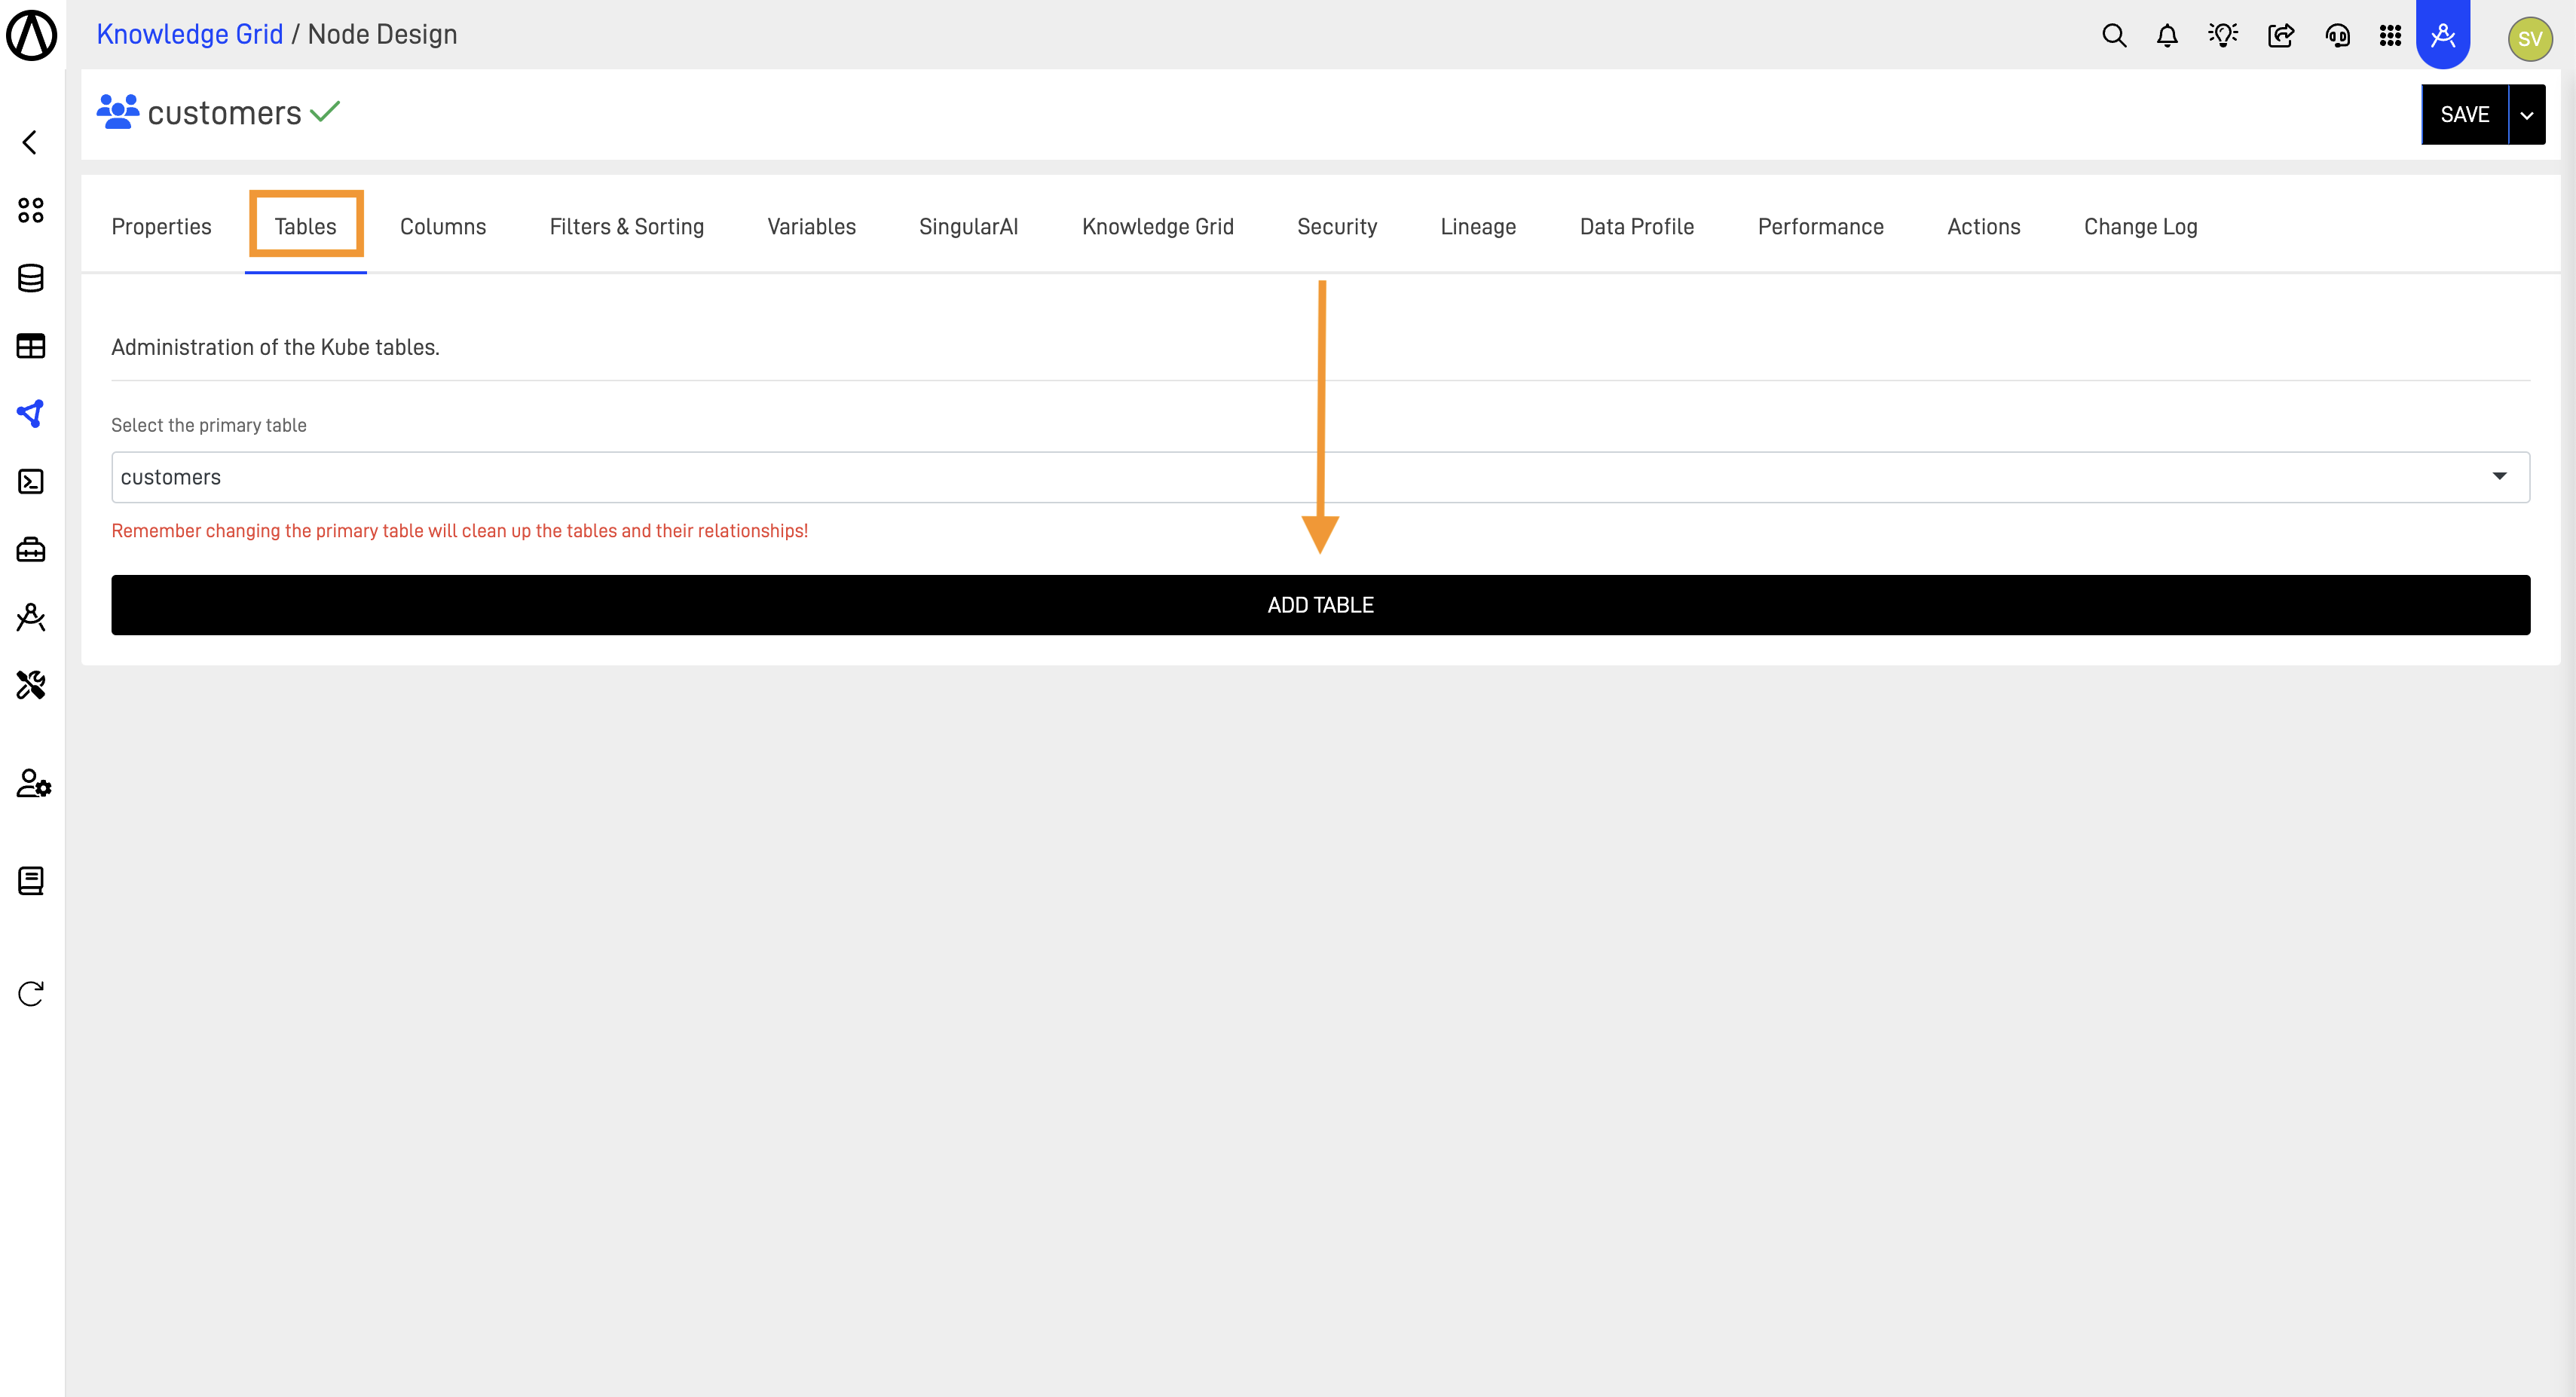
Task: Open the primary table dropdown showing customers
Action: 1320,477
